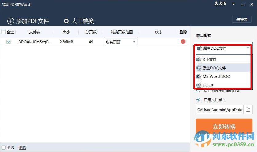Select 保存到PDF相同的目录 radio button

pos(198,90)
